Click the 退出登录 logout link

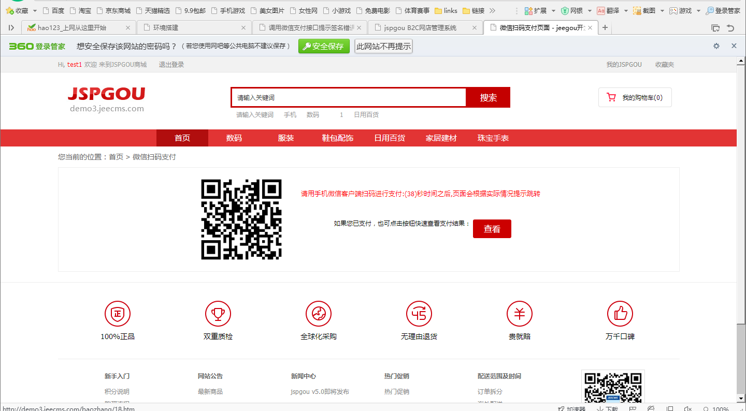tap(171, 65)
